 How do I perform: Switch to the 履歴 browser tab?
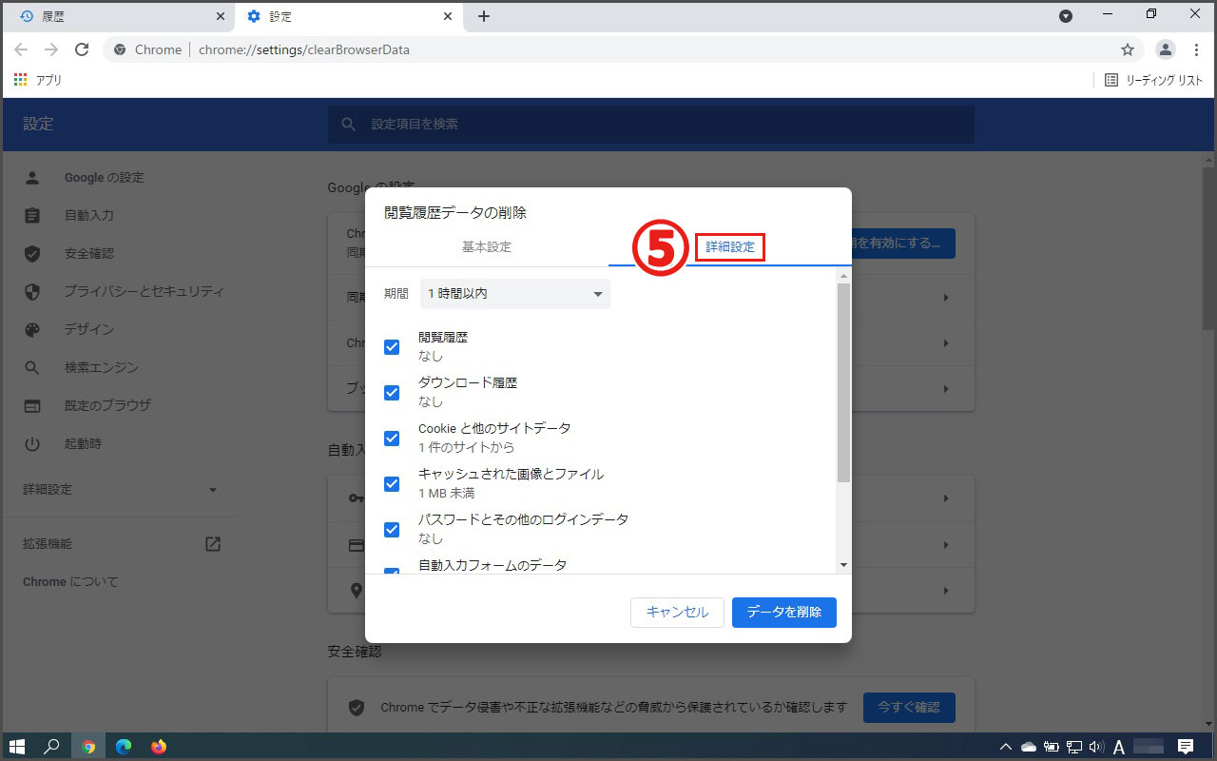120,16
